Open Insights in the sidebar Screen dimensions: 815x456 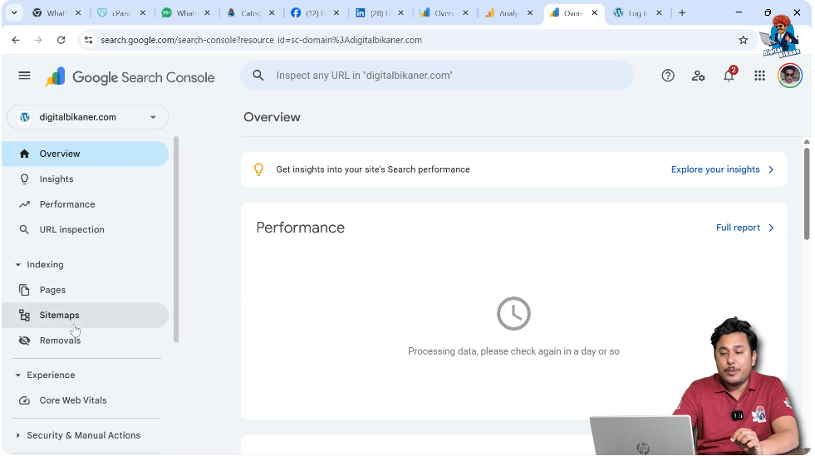point(85,179)
